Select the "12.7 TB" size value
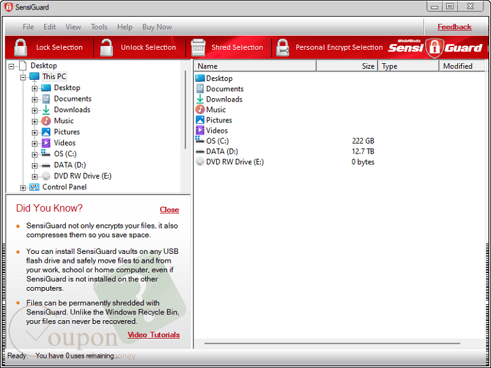This screenshot has height=368, width=491. click(363, 151)
